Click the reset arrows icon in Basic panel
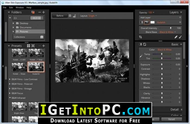This screenshot has width=190, height=124. click(145, 44)
